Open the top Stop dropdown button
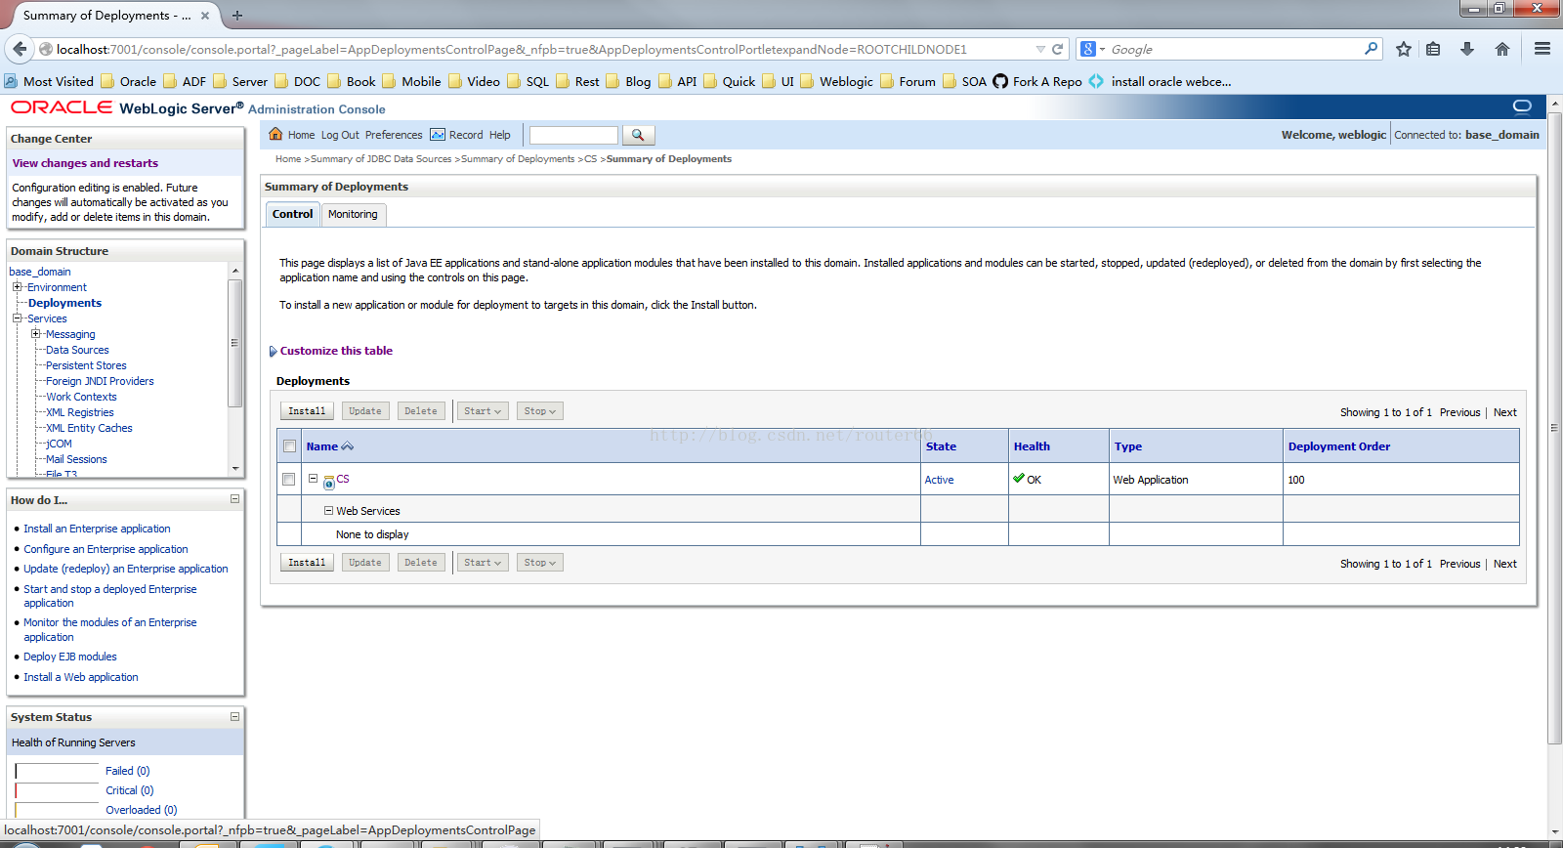Screen dimensions: 1563x848 click(539, 411)
